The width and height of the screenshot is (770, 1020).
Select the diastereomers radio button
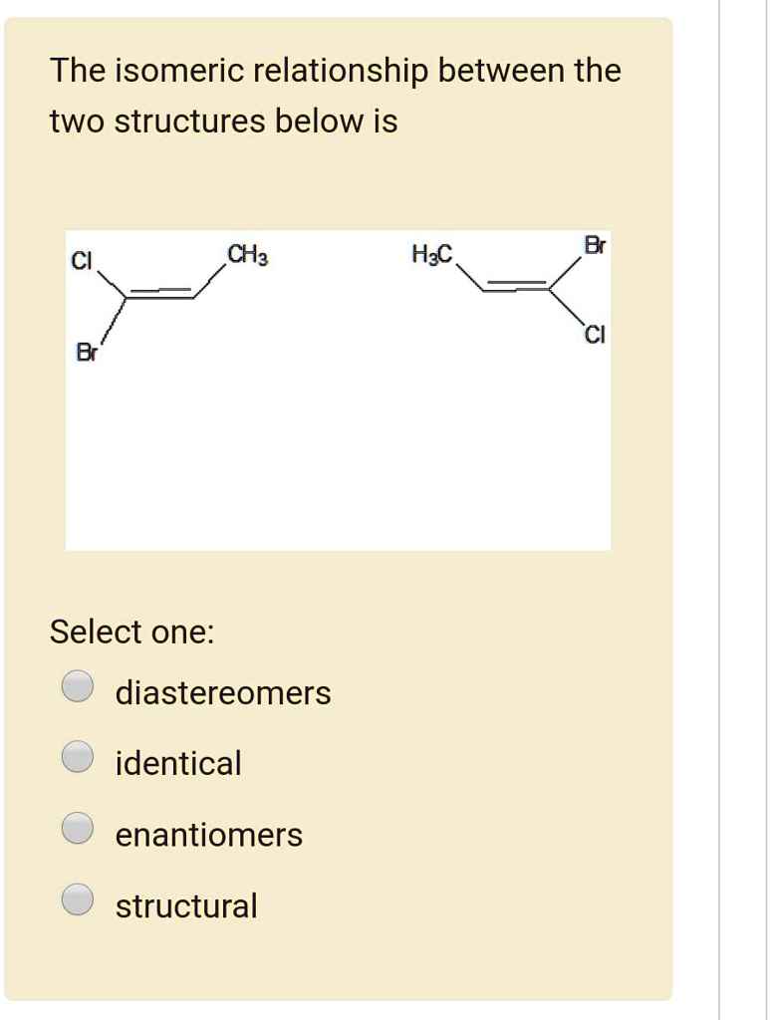click(78, 685)
